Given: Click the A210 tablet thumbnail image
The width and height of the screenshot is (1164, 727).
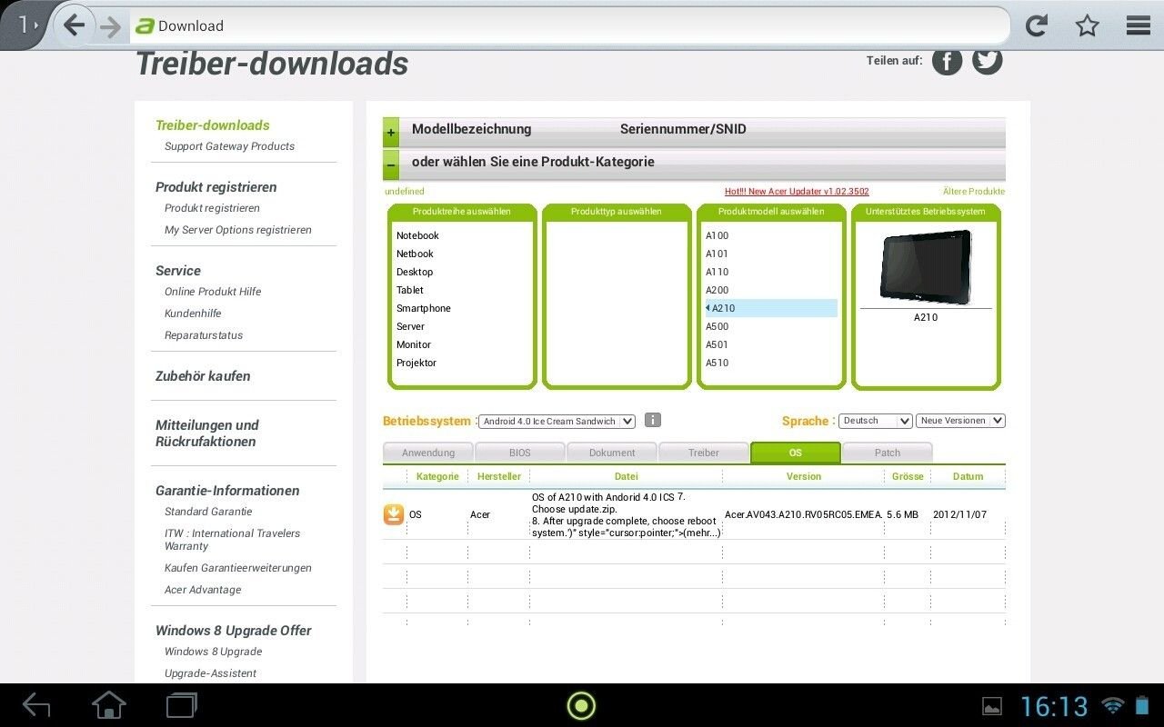Looking at the screenshot, I should [x=926, y=266].
